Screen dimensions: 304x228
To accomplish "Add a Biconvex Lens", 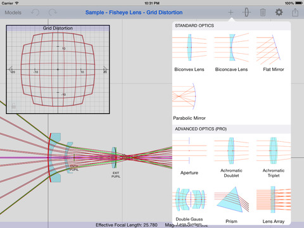I will point(189,53).
